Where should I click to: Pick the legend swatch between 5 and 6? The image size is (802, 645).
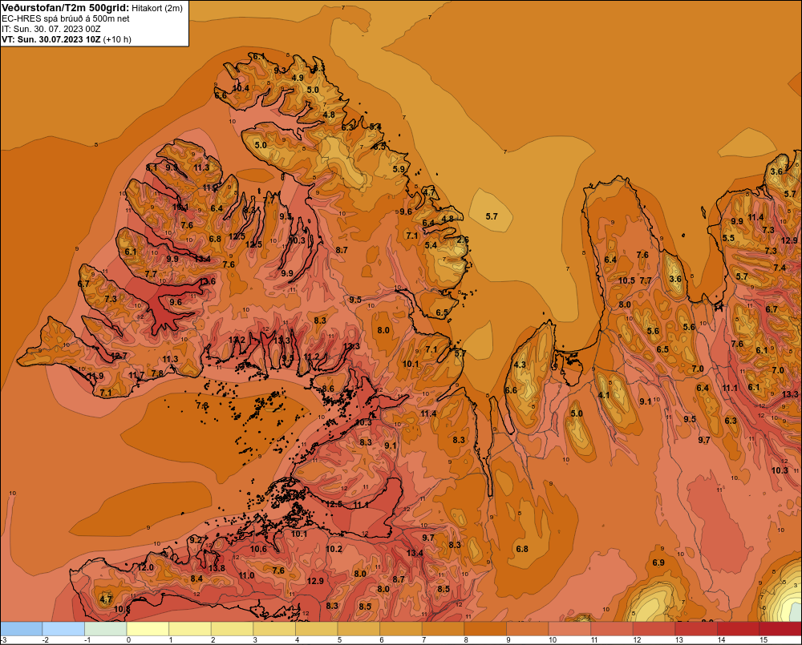pos(359,629)
